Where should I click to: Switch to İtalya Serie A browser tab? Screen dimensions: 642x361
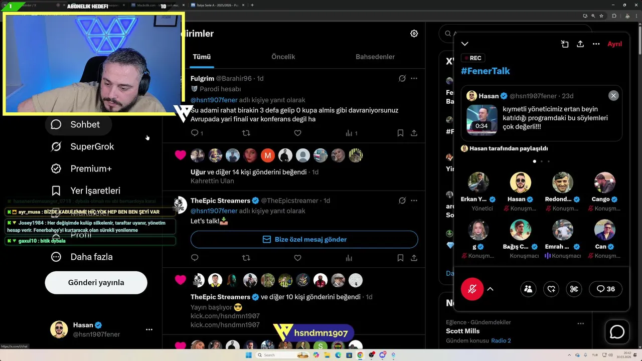tap(219, 5)
